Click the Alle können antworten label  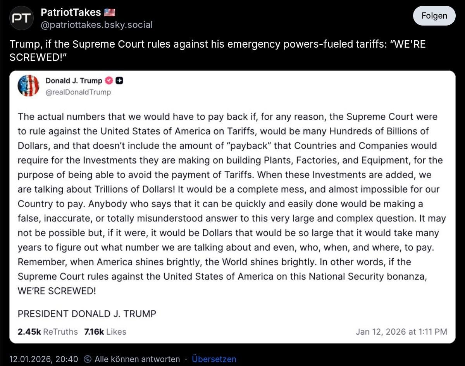click(137, 359)
